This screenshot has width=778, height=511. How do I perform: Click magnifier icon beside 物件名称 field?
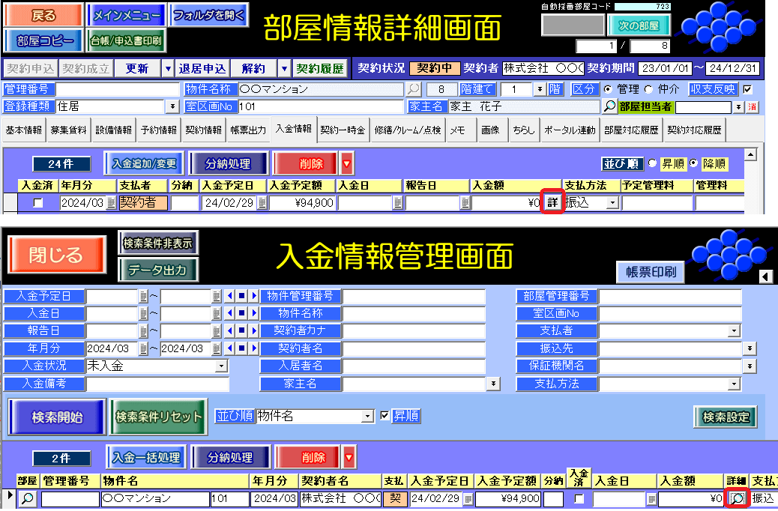[x=414, y=89]
